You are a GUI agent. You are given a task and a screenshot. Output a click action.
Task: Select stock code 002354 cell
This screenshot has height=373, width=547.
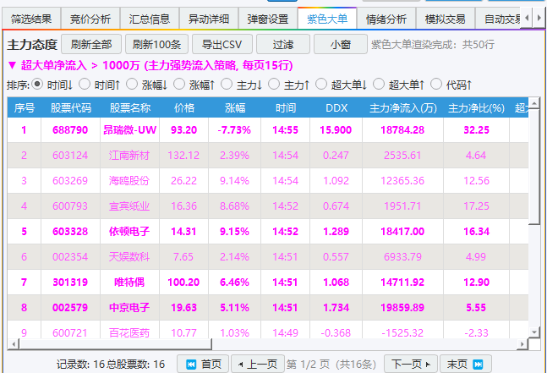pos(70,257)
